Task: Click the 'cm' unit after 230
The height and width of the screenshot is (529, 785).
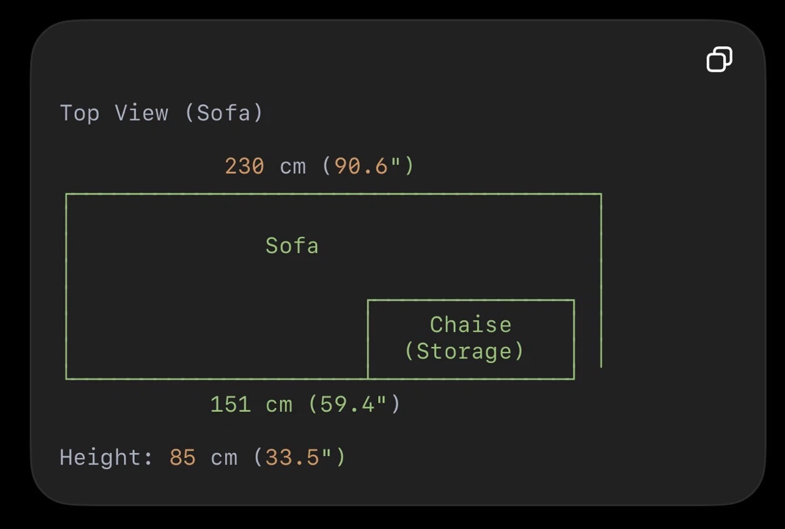Action: pyautogui.click(x=293, y=167)
